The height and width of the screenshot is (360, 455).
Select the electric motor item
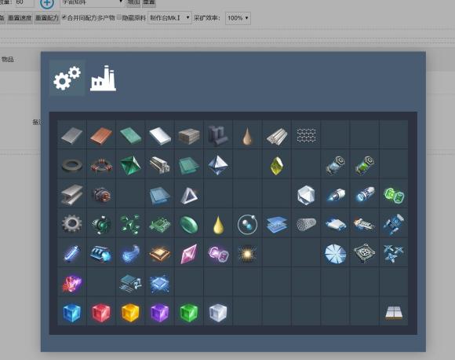[101, 195]
